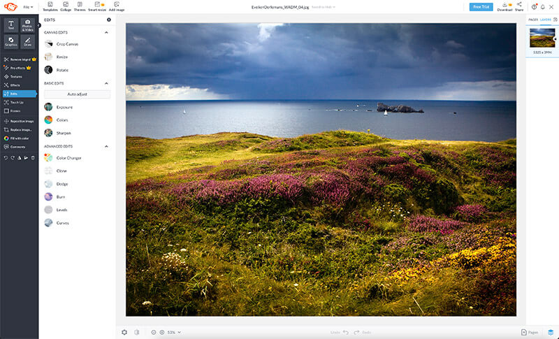Select the layer thumbnail in Layers panel

tap(542, 37)
